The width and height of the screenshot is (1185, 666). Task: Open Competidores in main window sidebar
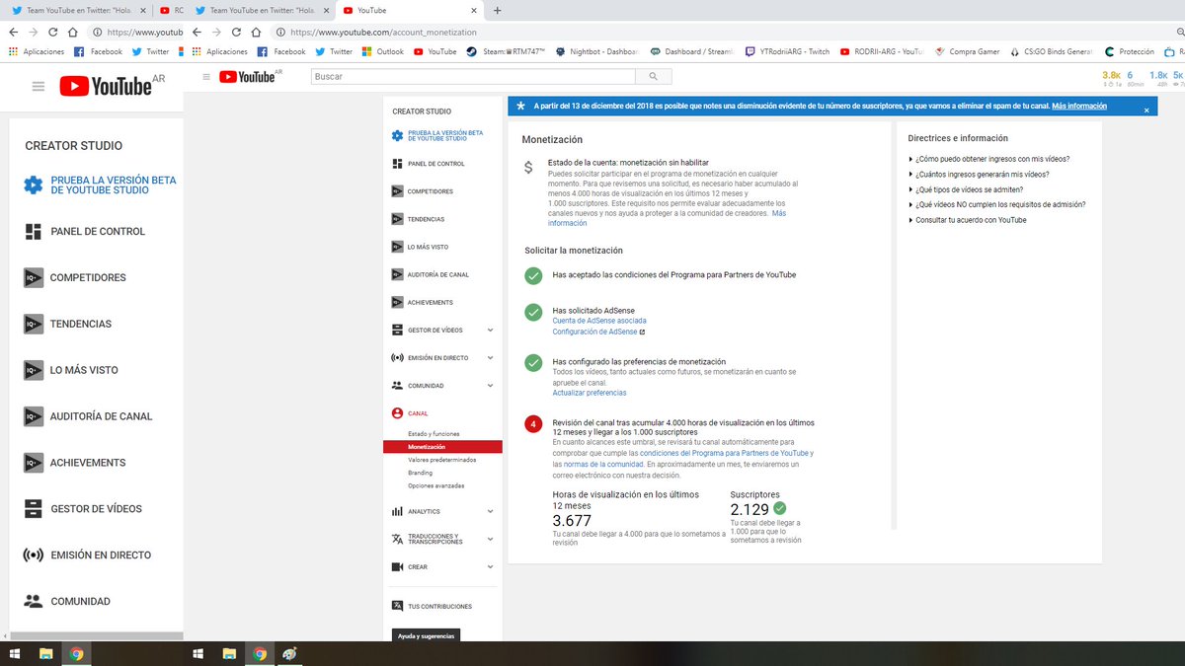423,191
